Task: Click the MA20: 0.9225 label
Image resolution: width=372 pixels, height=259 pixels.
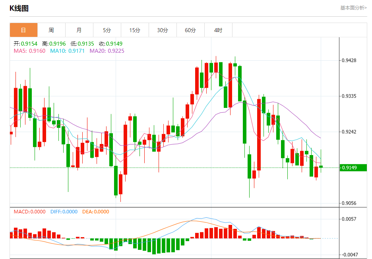Action: [107, 51]
